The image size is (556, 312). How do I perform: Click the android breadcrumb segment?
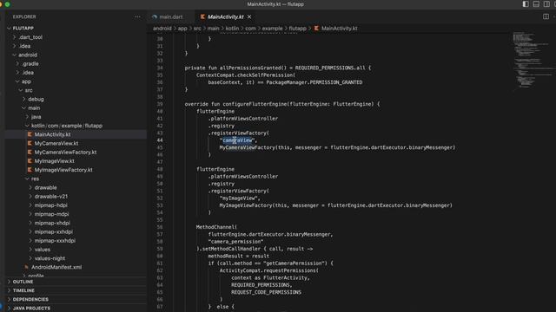(162, 29)
